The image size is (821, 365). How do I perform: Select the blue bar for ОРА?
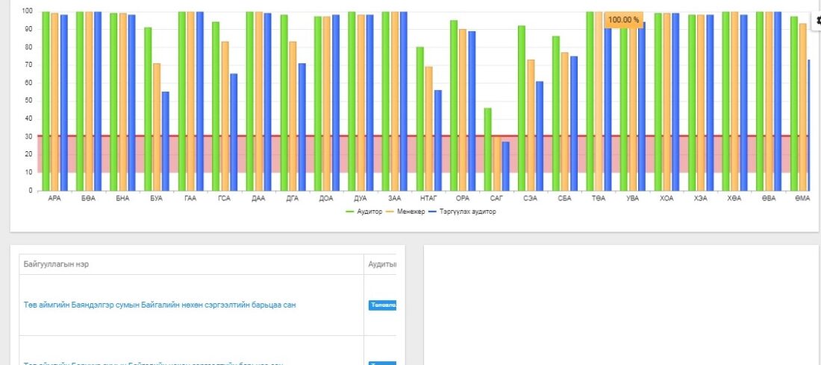click(471, 111)
